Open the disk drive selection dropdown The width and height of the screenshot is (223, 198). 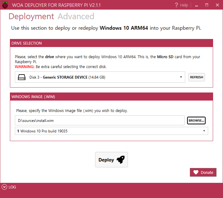[100, 77]
